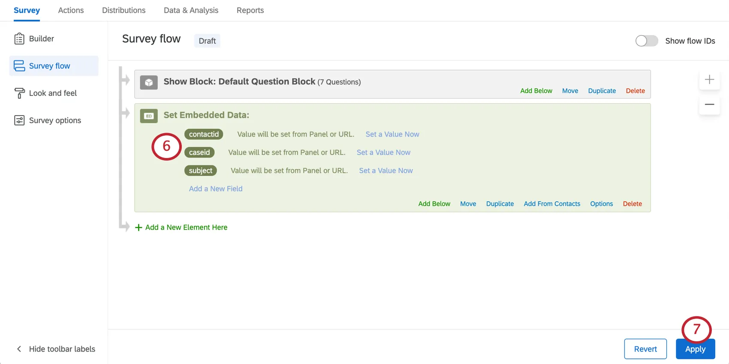Screen dimensions: 729x364
Task: Select the contactid embedded data field
Action: 204,134
